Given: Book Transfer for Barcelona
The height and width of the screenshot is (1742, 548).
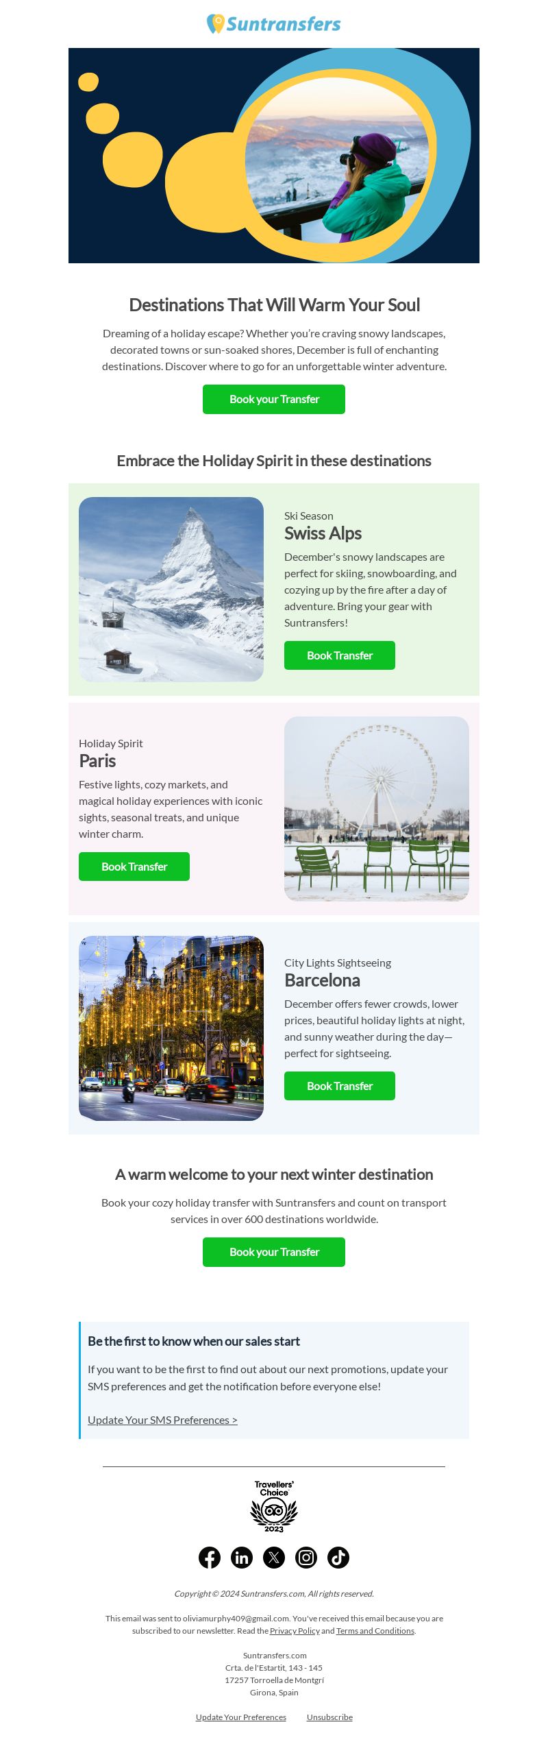Looking at the screenshot, I should [x=340, y=1086].
